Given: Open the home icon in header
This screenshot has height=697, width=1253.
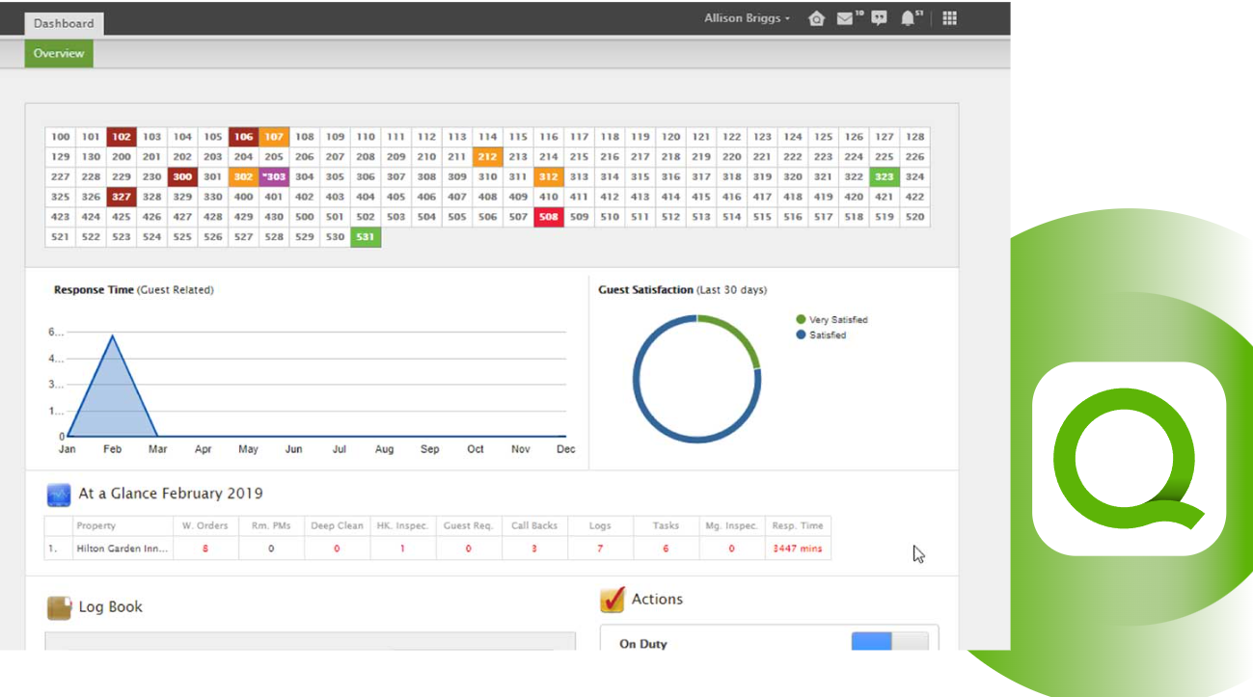Looking at the screenshot, I should tap(816, 18).
